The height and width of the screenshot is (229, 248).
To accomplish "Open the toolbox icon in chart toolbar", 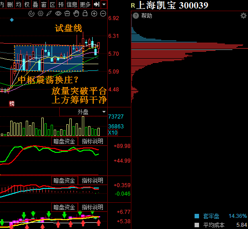I will (67, 14).
